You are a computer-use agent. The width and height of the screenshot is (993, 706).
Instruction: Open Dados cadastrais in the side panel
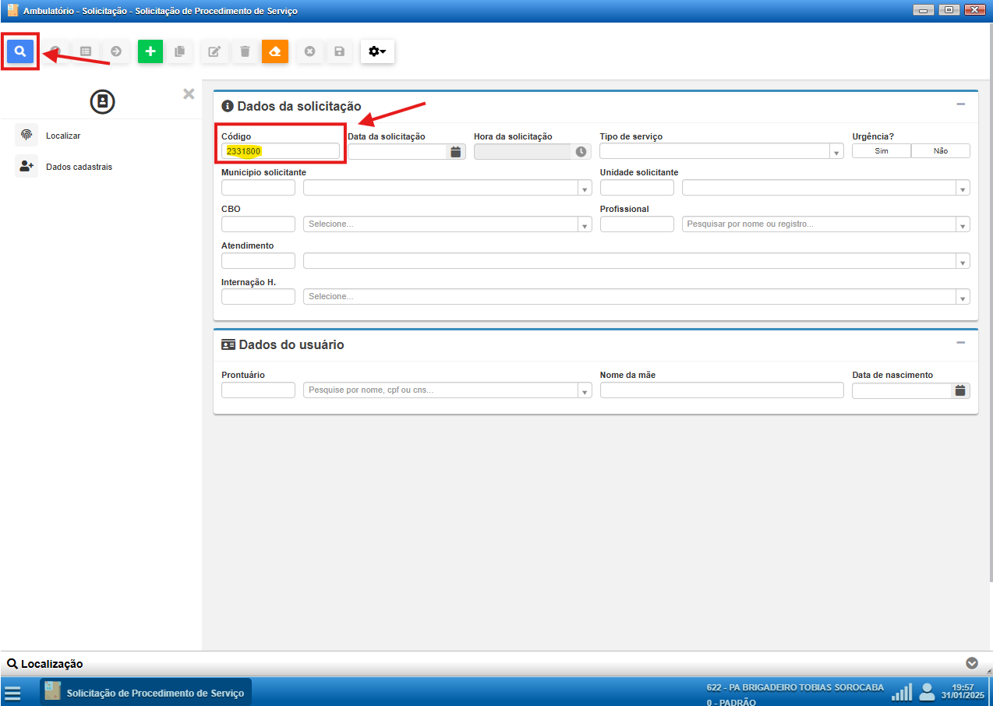tap(78, 167)
